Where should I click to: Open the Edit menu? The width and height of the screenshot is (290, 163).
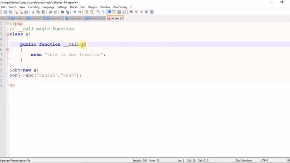pos(3,7)
